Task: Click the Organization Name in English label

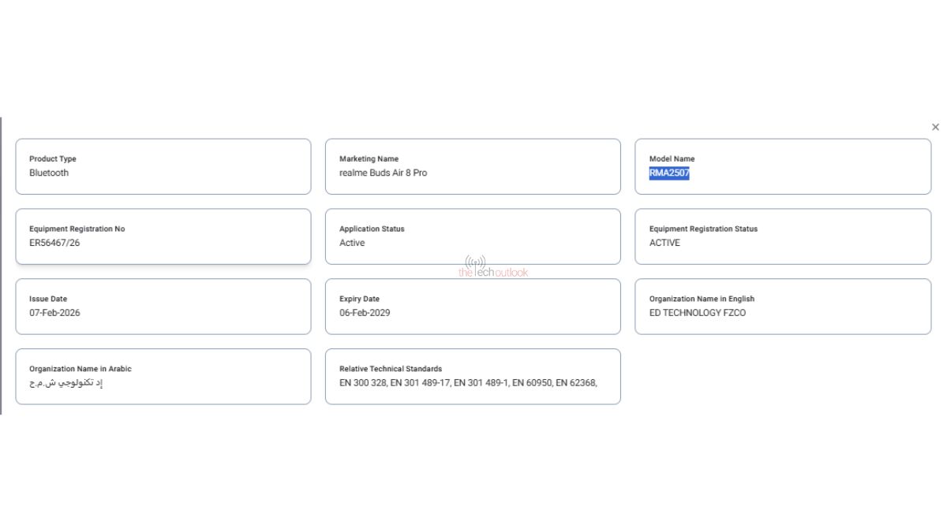Action: pyautogui.click(x=702, y=299)
